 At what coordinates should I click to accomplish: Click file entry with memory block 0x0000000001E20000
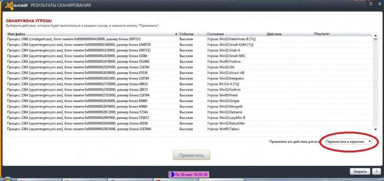point(79,50)
